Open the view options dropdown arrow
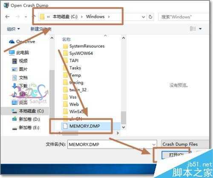This screenshot has width=213, height=178. point(200,29)
